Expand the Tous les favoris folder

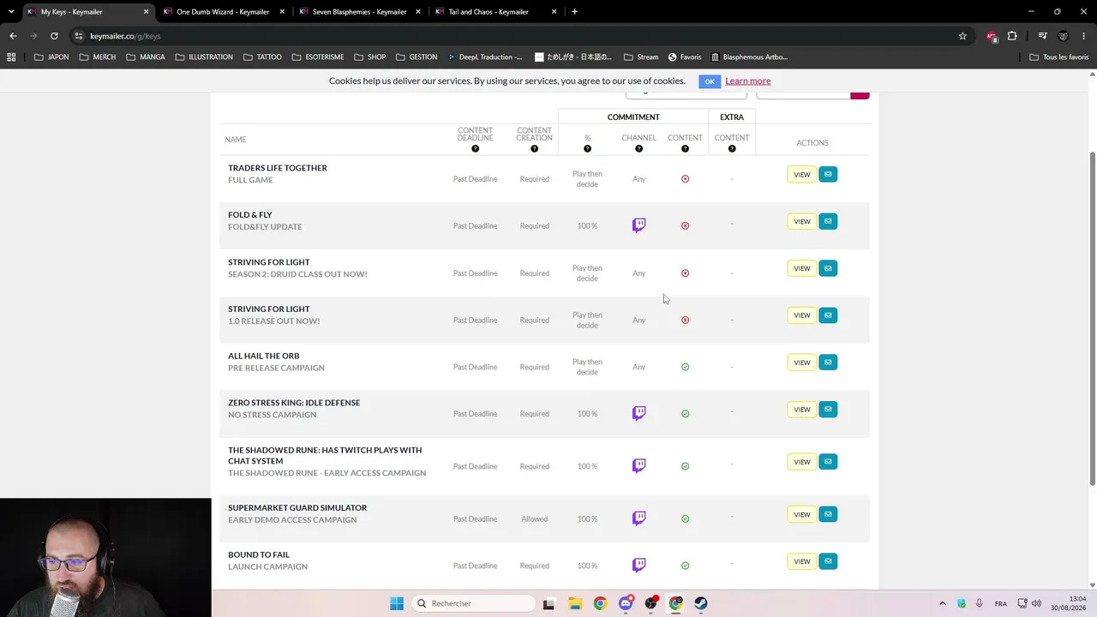click(1058, 57)
